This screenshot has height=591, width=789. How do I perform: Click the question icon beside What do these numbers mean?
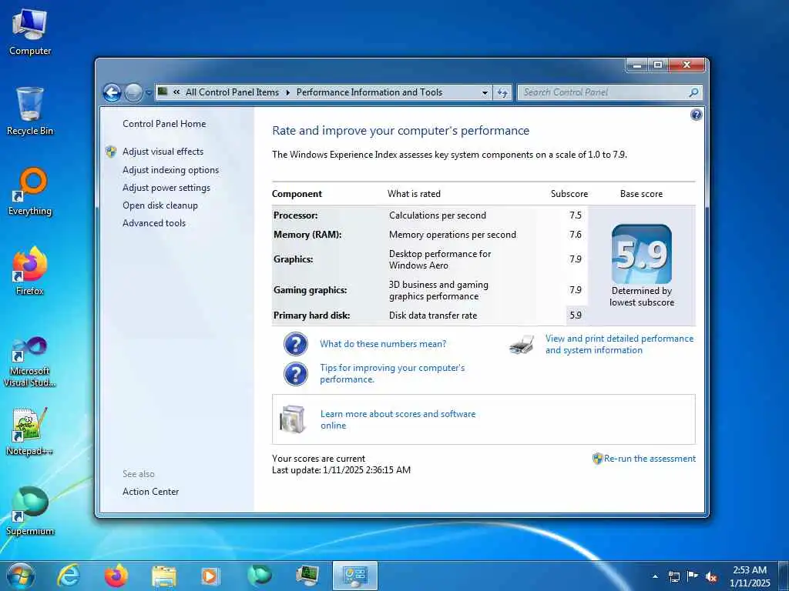(295, 344)
